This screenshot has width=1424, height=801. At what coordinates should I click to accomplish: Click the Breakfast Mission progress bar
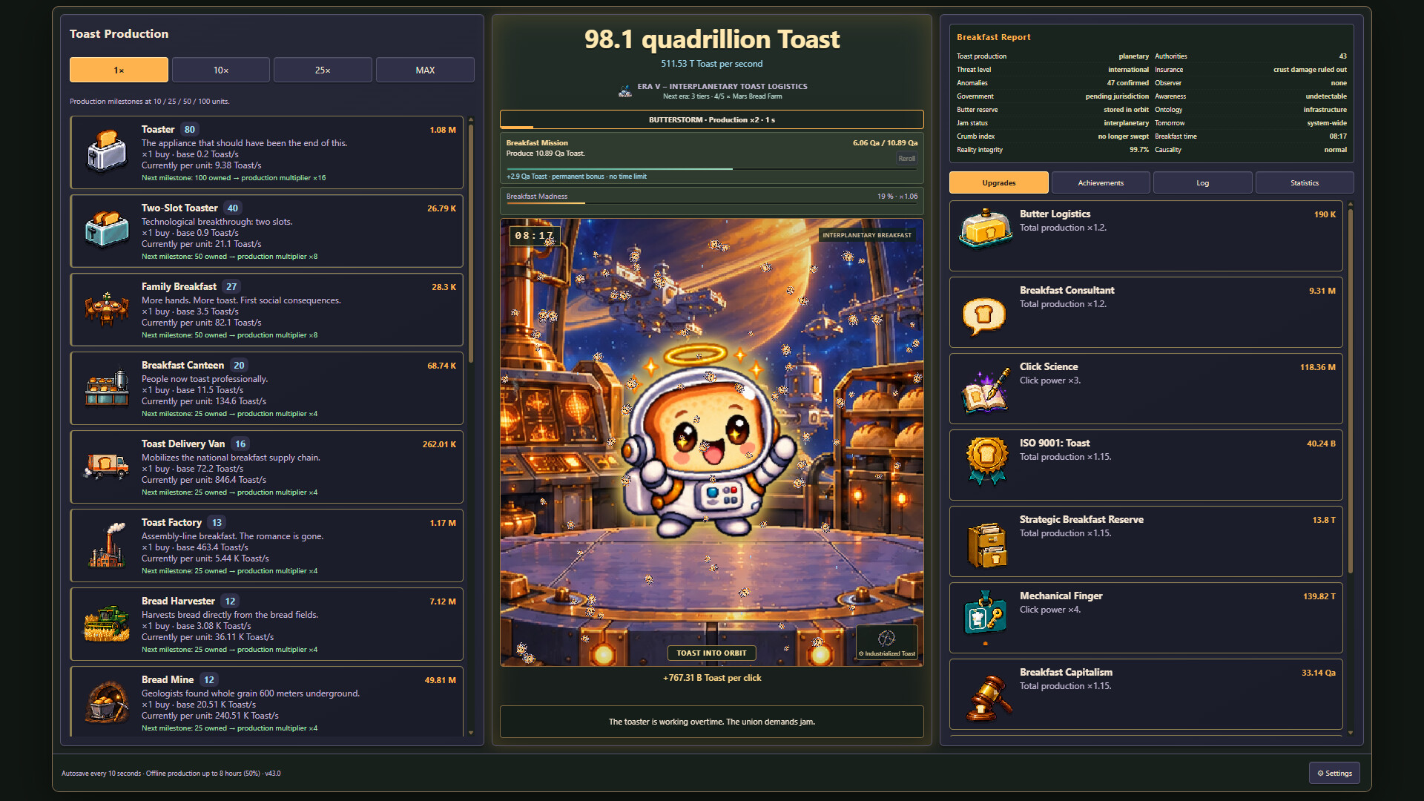click(712, 169)
